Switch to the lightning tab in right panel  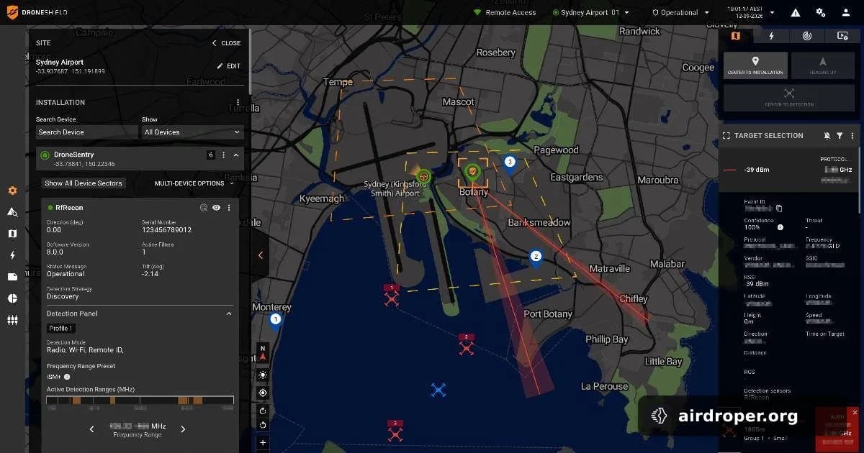click(771, 35)
